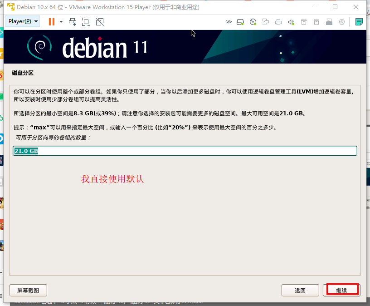Open the green message log icon
Screen dimensions: 370x306
(359, 22)
